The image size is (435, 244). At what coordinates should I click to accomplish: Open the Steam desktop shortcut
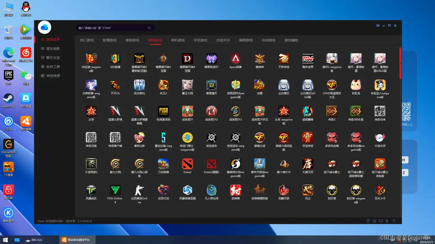click(x=8, y=100)
